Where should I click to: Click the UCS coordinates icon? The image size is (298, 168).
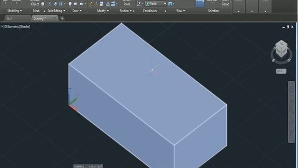[x=139, y=4]
